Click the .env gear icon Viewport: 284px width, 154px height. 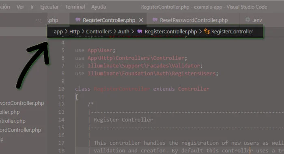click(x=247, y=20)
